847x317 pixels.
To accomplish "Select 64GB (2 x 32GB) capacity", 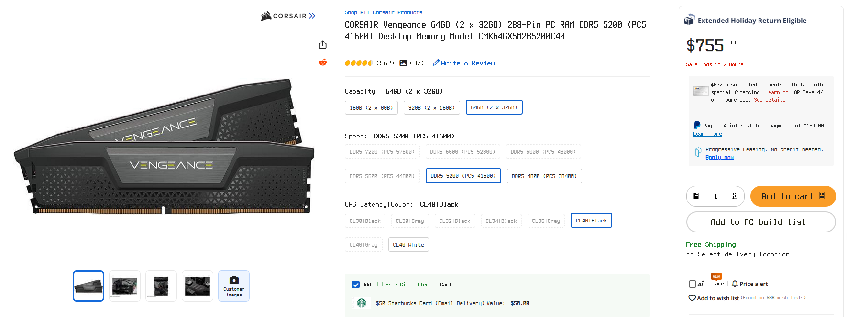I will tap(494, 107).
